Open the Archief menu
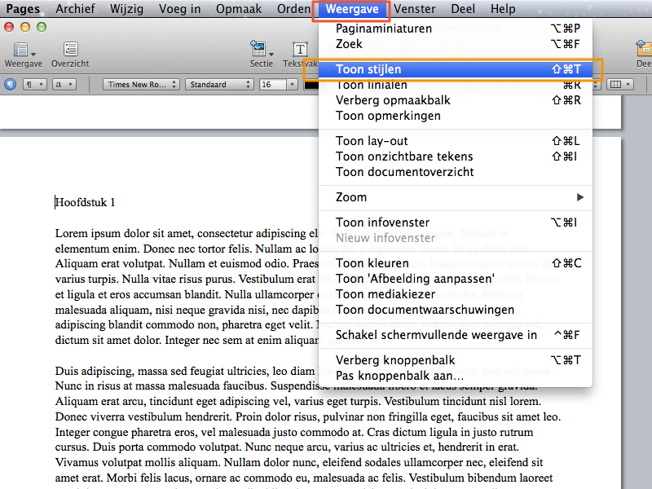This screenshot has width=652, height=489. (75, 9)
